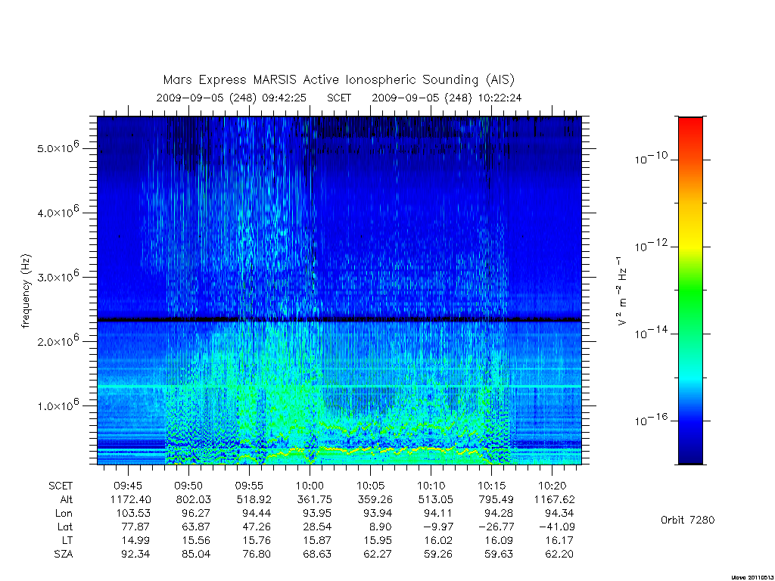The width and height of the screenshot is (775, 581).
Task: Click SZA value '62.20'
Action: pyautogui.click(x=559, y=555)
